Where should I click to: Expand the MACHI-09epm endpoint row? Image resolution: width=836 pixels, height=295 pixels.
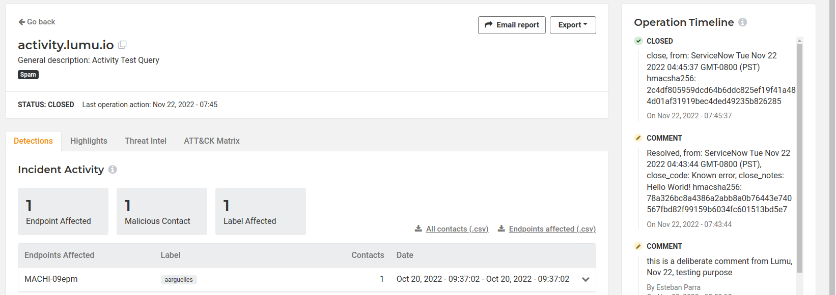pos(586,279)
